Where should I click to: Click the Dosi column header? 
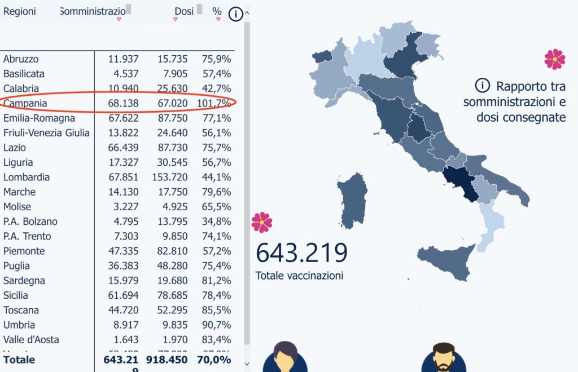click(183, 11)
